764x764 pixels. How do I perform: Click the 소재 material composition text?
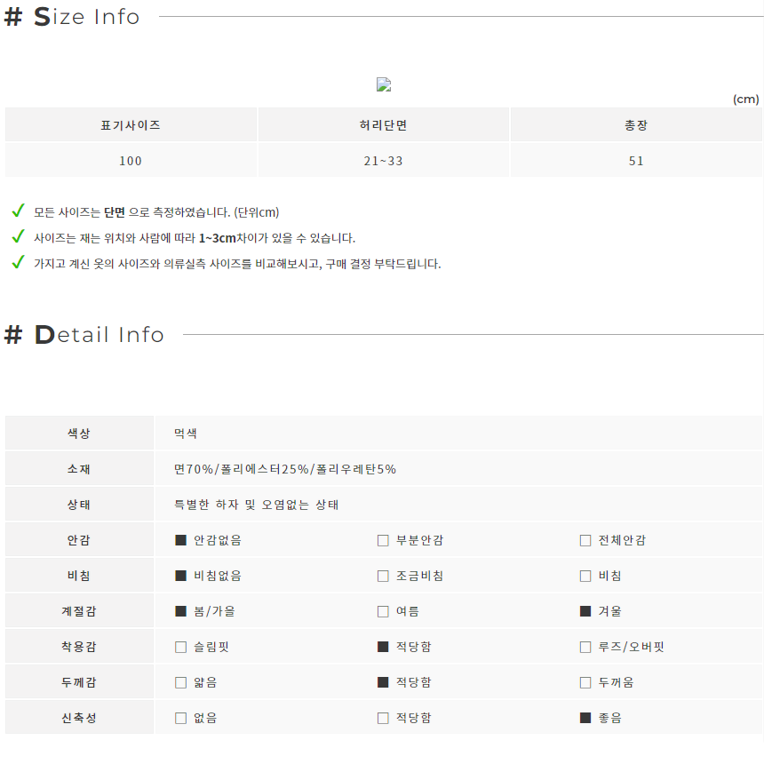(285, 469)
